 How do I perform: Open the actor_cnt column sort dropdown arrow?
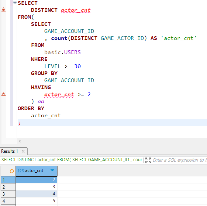52,170
